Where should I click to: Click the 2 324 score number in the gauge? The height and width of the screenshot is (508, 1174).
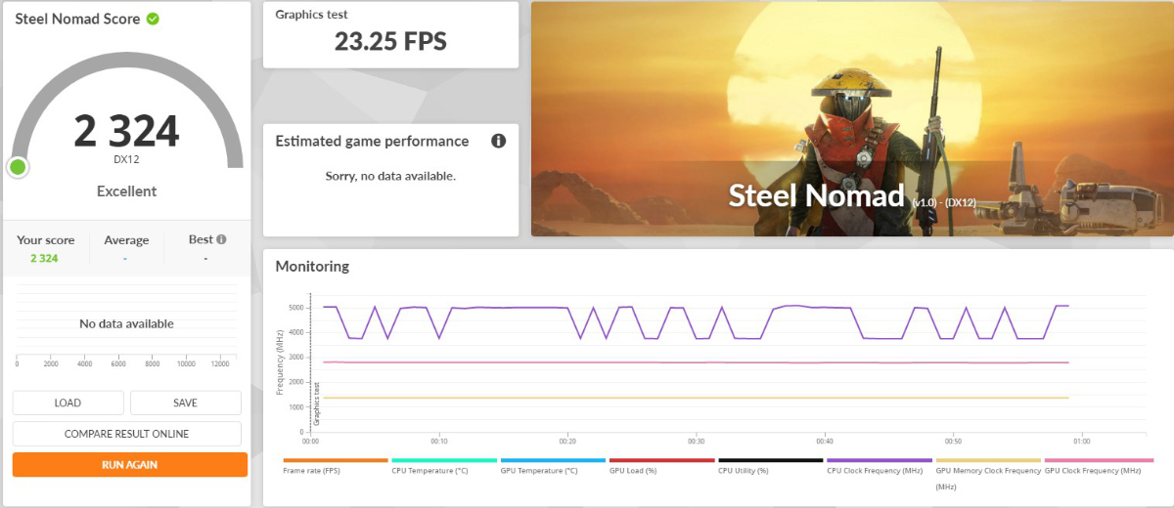point(127,131)
